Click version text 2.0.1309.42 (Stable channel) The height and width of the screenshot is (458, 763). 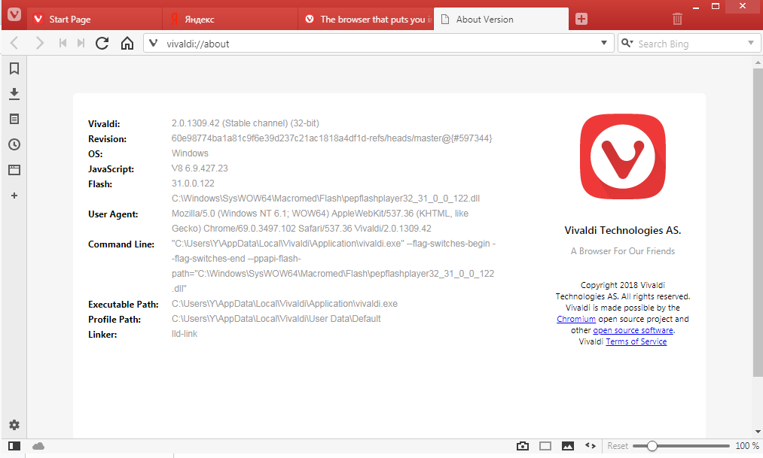[246, 123]
